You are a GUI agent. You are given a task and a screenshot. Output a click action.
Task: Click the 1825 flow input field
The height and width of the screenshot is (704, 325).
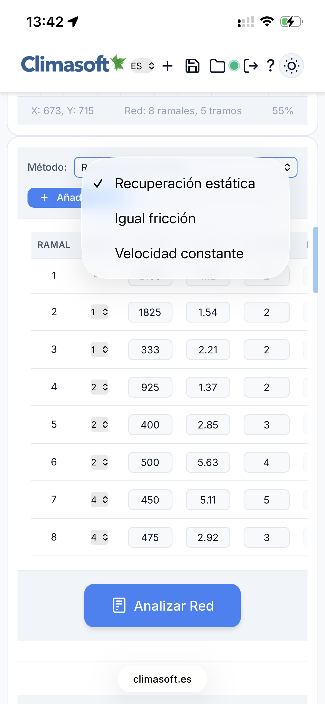(x=150, y=312)
